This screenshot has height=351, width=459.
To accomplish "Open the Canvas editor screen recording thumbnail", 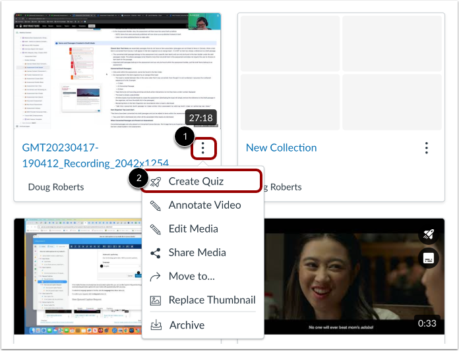I will 78,276.
